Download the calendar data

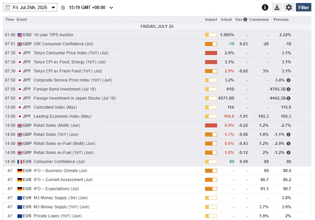click(x=277, y=7)
